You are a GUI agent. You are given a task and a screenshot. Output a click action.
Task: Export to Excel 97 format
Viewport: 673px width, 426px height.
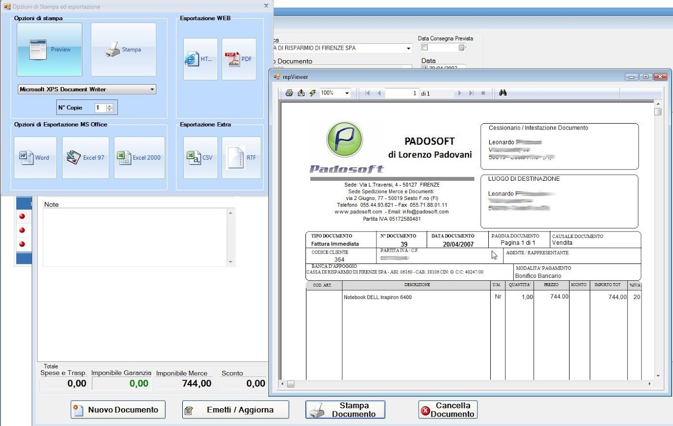tap(86, 158)
